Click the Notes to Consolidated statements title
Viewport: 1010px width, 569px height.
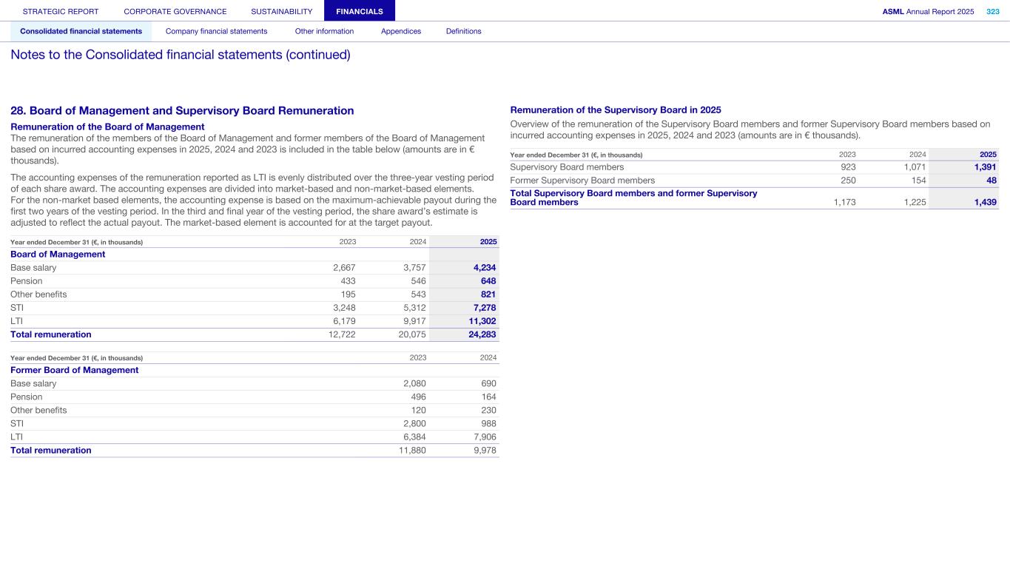tap(180, 55)
